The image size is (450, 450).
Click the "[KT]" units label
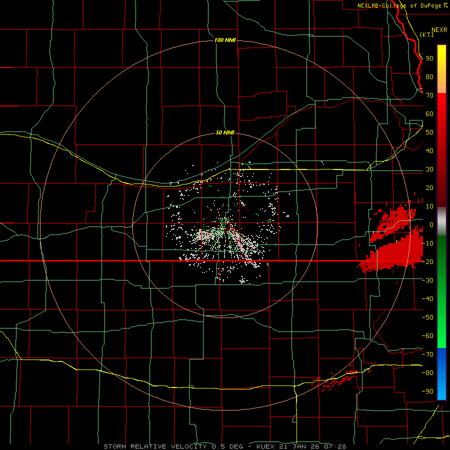[x=426, y=34]
